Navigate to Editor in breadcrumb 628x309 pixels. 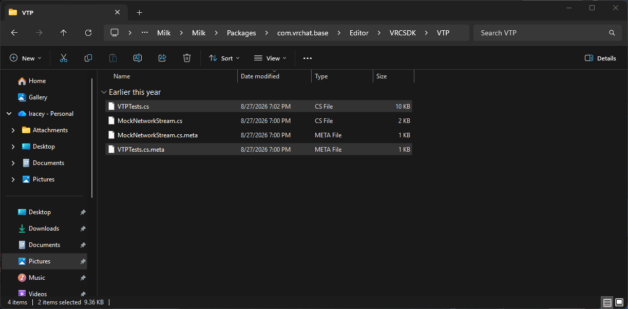point(359,33)
